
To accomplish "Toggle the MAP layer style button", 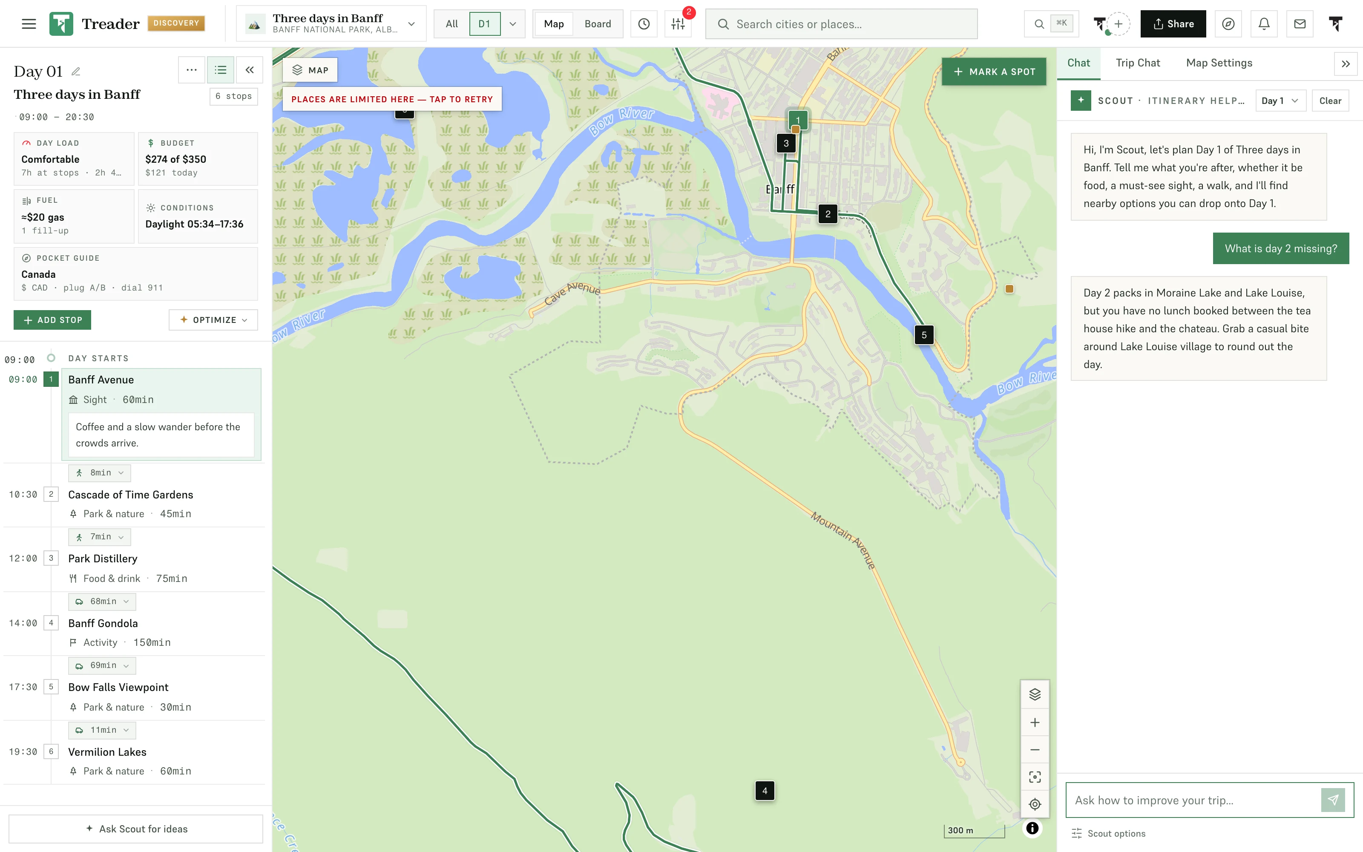I will [310, 70].
